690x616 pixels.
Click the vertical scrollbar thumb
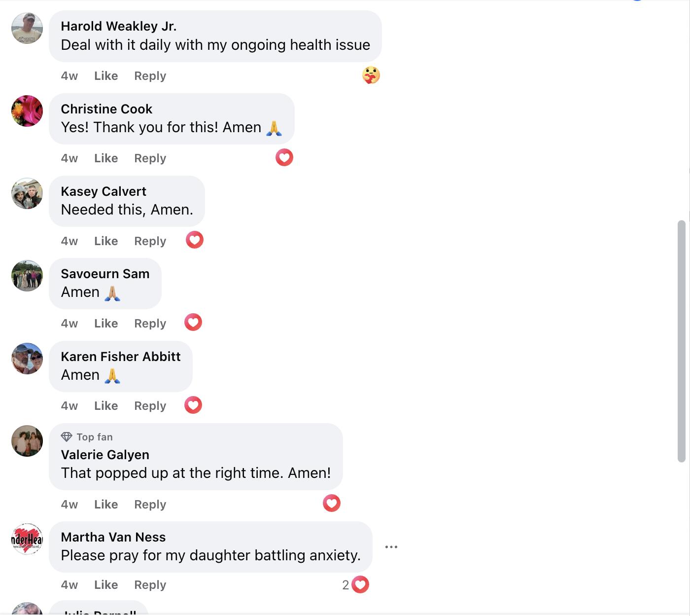click(x=682, y=341)
